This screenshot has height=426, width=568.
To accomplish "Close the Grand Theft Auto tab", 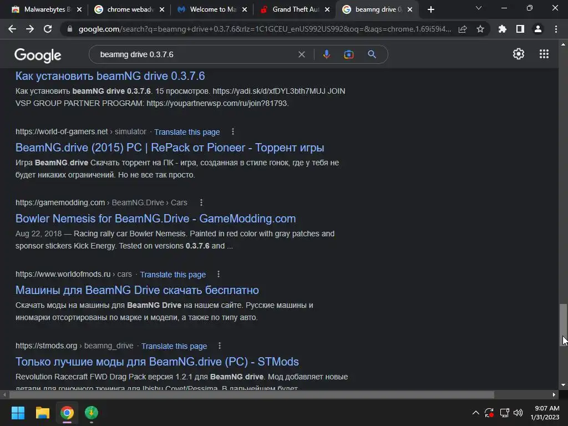I will coord(327,9).
